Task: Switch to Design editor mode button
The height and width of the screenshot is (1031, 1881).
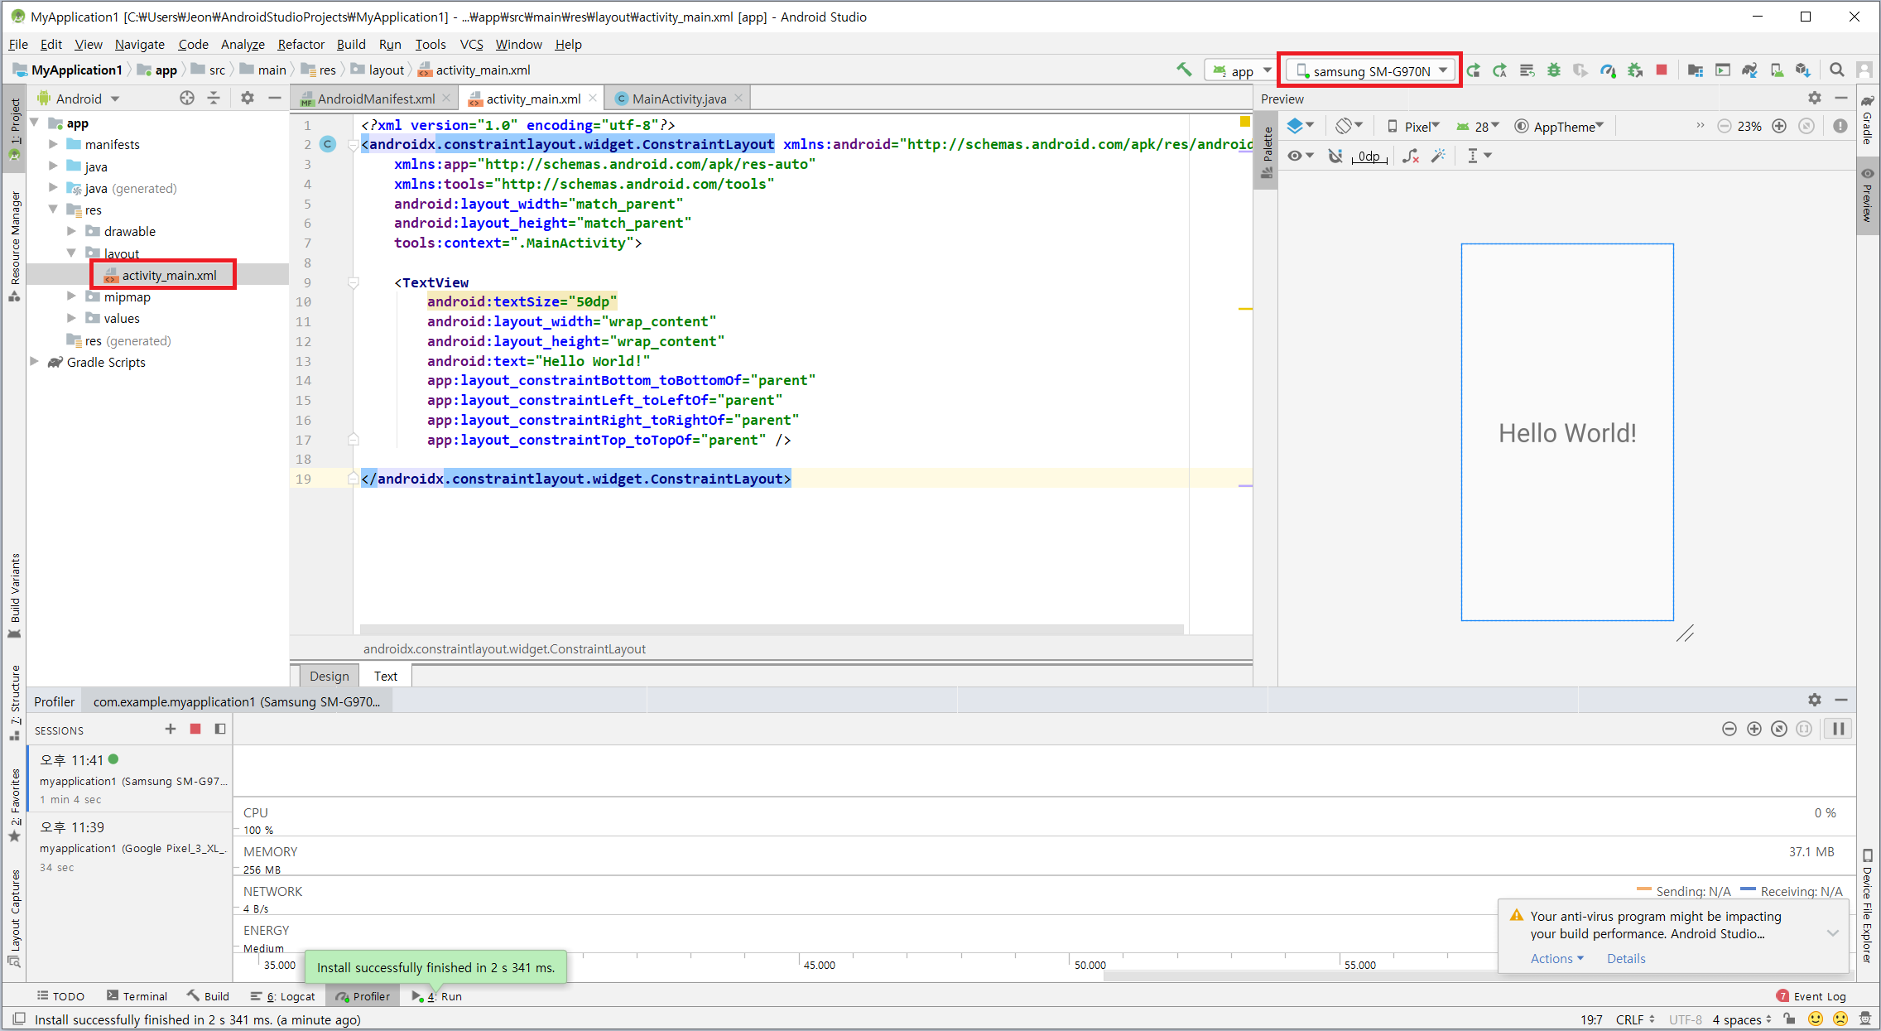Action: coord(329,676)
